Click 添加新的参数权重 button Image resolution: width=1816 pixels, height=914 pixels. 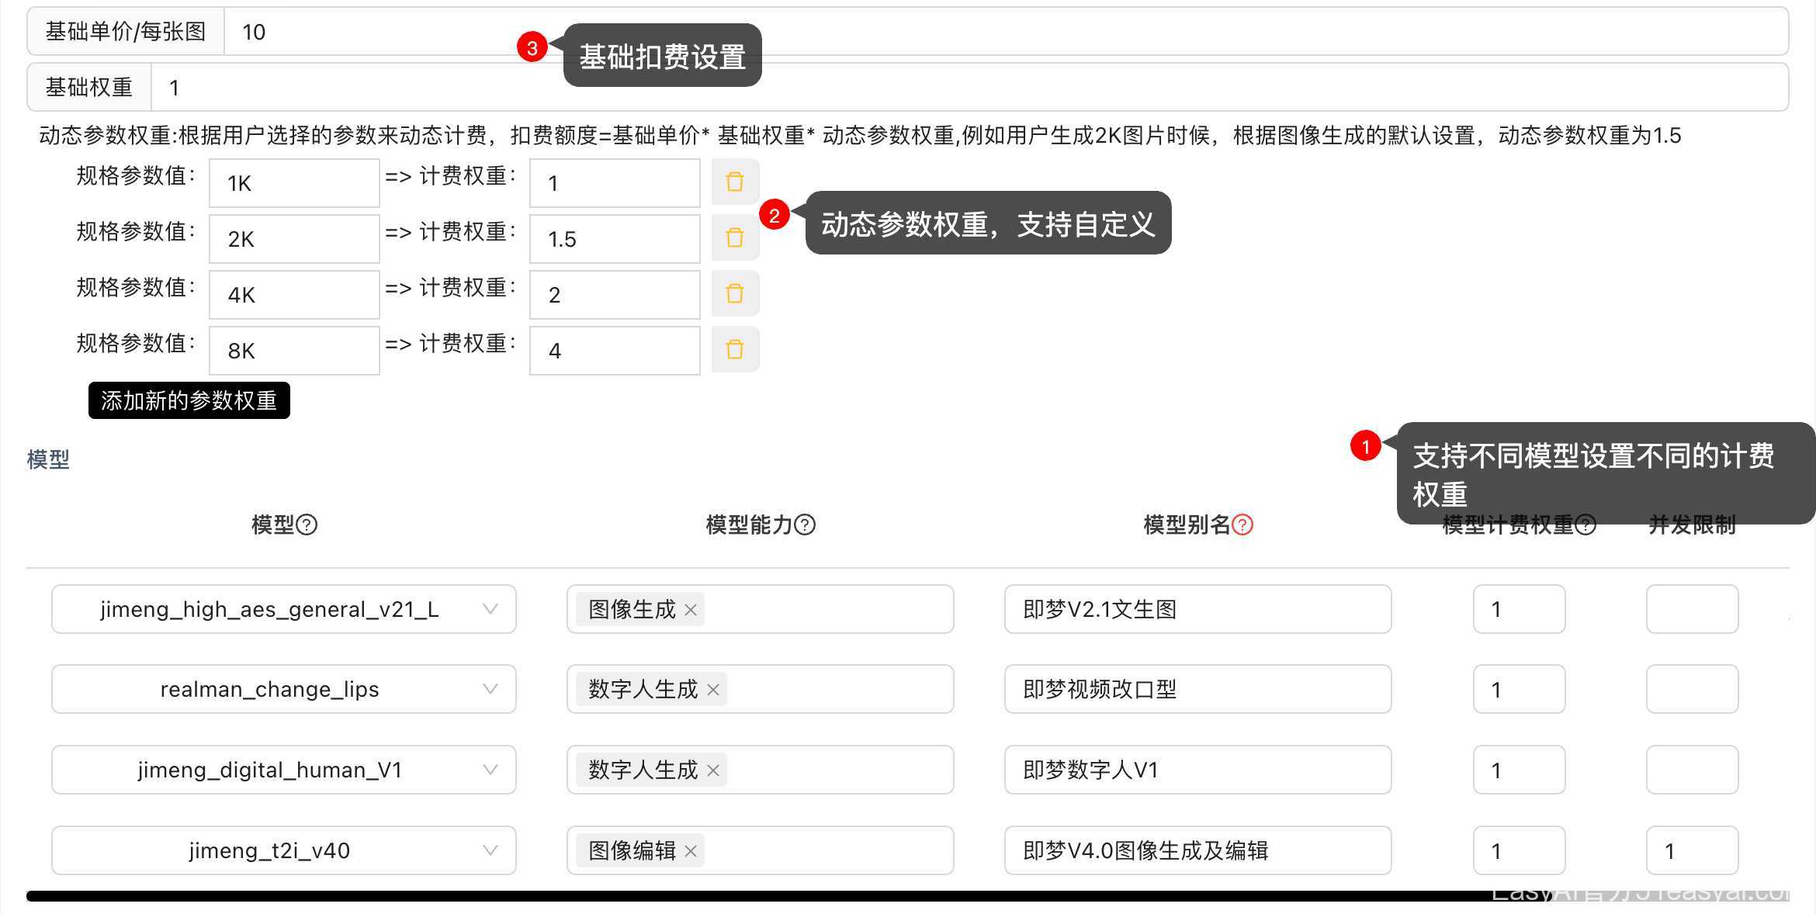point(189,400)
